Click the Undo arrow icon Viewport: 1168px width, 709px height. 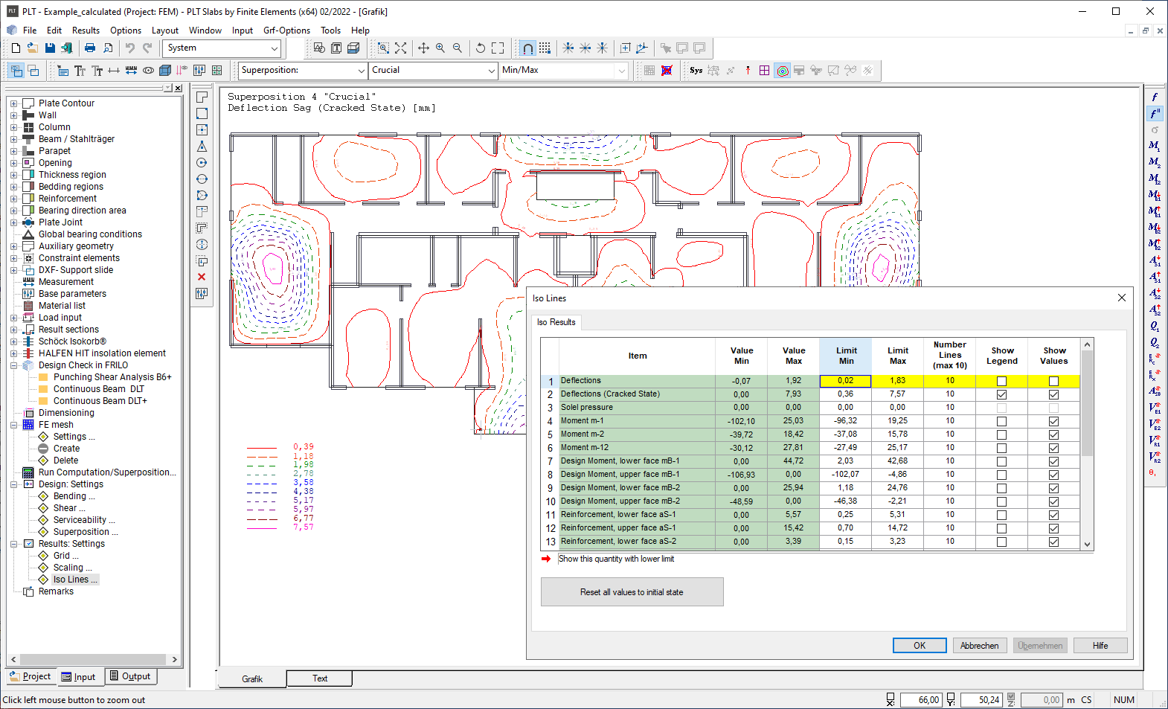point(130,48)
